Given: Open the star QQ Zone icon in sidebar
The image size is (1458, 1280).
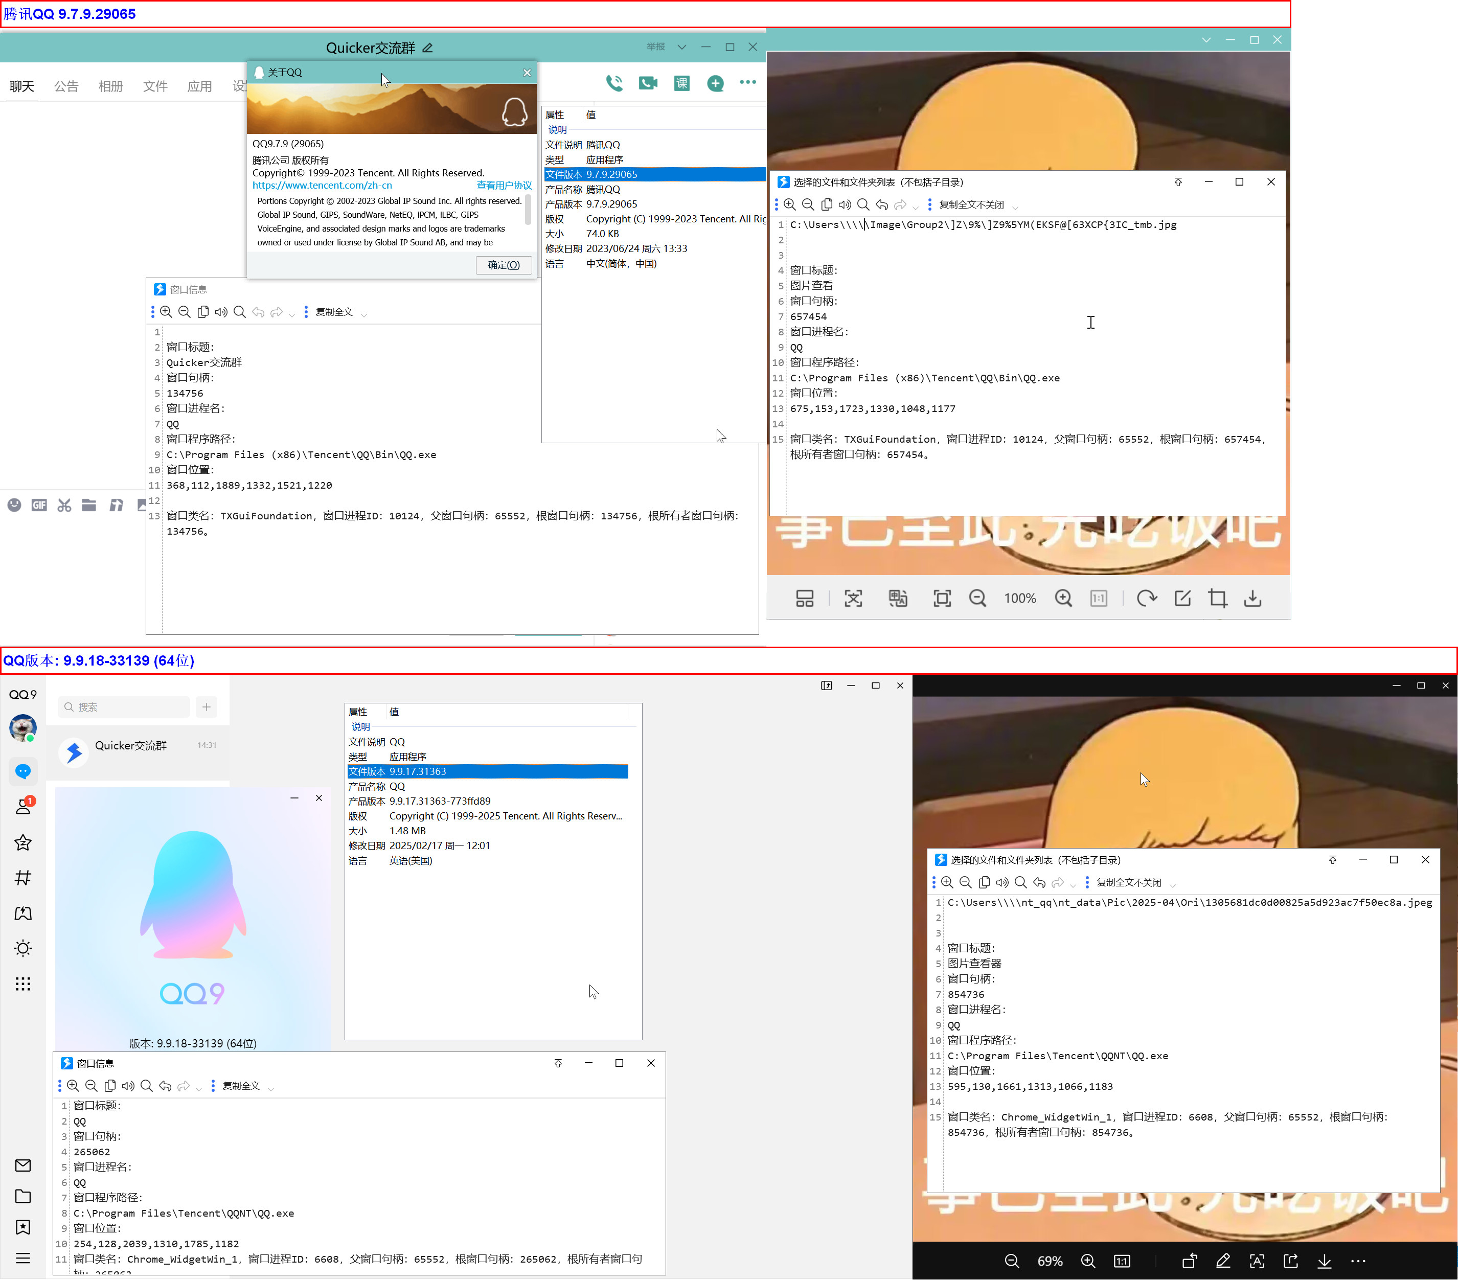Looking at the screenshot, I should coord(23,842).
